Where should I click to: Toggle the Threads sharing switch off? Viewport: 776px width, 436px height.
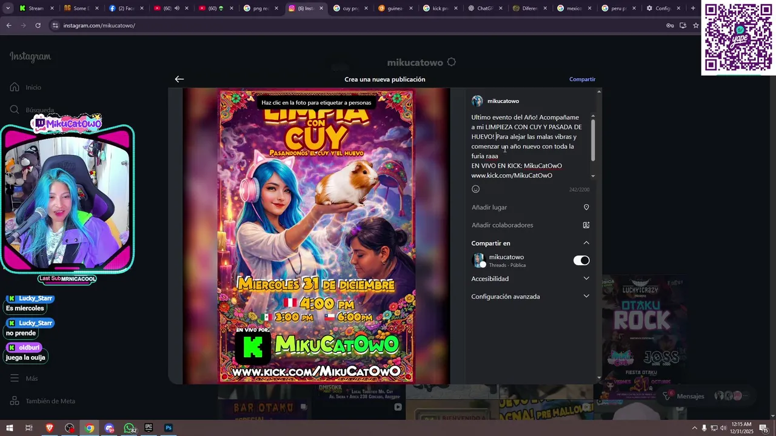(x=581, y=260)
